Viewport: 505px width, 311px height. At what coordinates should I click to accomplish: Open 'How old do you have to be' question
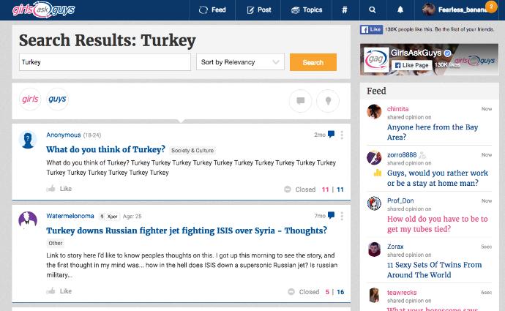tap(438, 224)
